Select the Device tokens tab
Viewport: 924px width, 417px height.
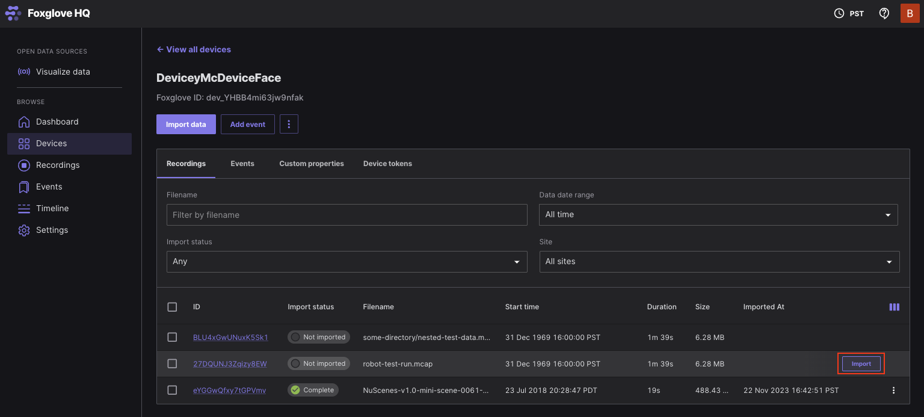[x=387, y=163]
